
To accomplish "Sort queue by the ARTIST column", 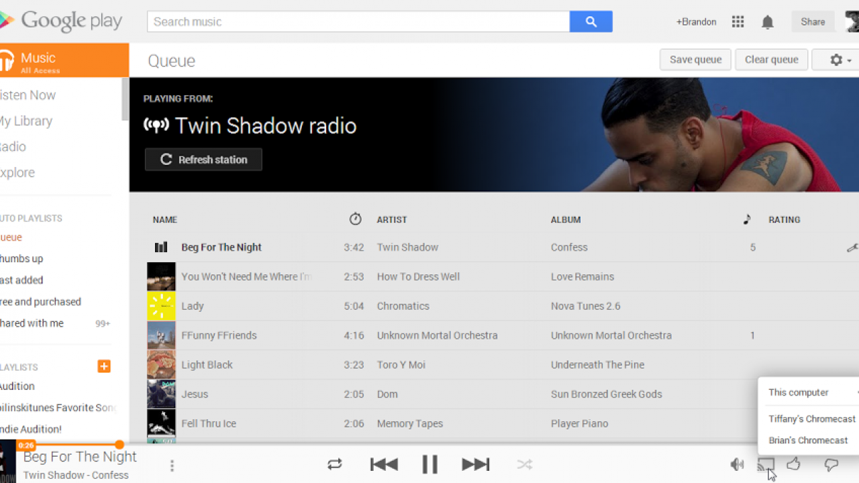I will point(392,219).
